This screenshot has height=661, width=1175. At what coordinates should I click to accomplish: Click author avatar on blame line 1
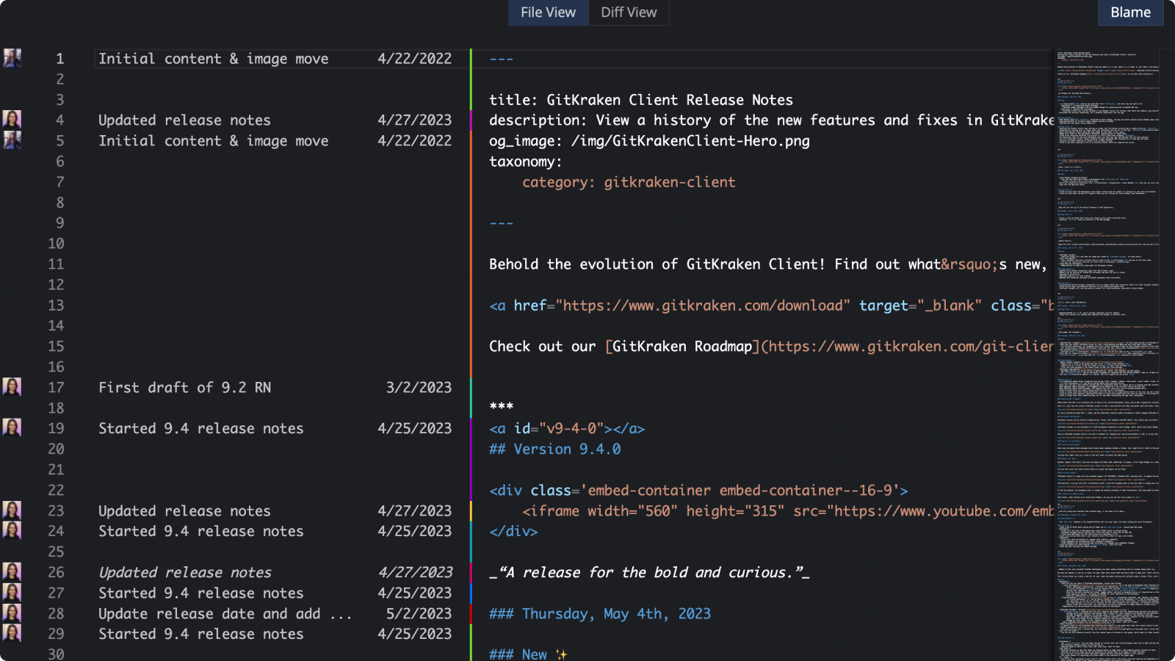(12, 58)
